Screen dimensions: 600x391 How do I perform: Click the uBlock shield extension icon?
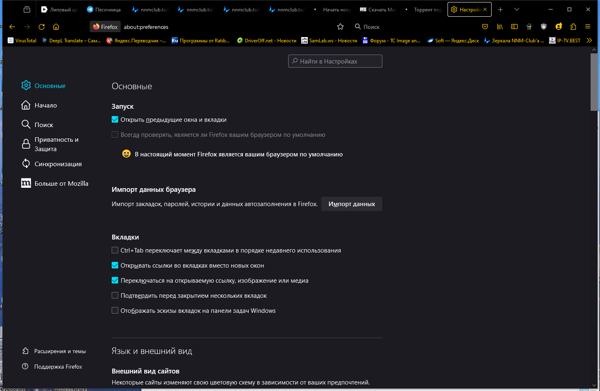[x=544, y=26]
